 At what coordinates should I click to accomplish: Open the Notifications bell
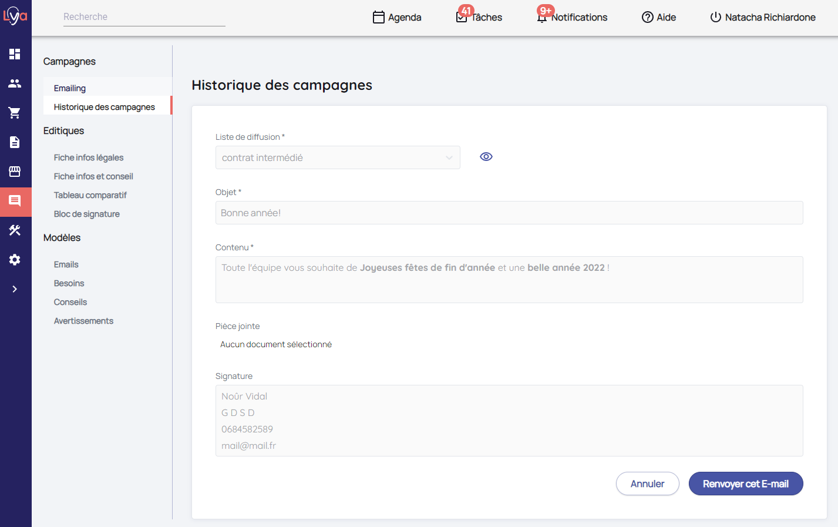(x=573, y=17)
